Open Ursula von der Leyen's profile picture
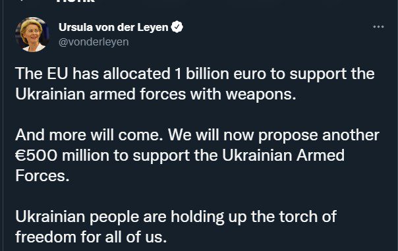Viewport: 398px width, 251px height. (32, 34)
